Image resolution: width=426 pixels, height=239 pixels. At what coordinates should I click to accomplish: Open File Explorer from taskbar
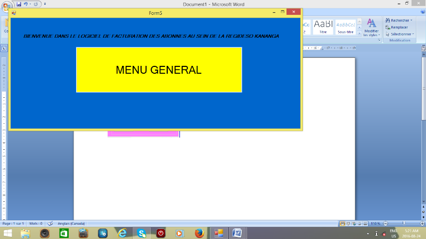[25, 233]
